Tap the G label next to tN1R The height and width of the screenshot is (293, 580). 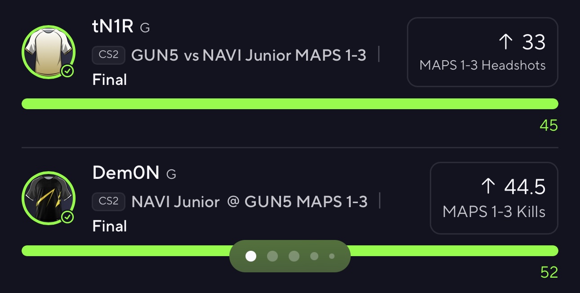pyautogui.click(x=145, y=28)
